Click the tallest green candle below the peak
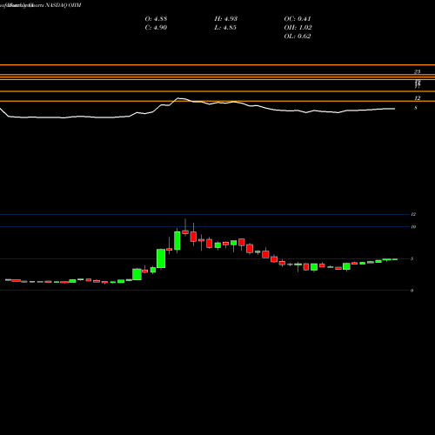The height and width of the screenshot is (435, 435). pyautogui.click(x=161, y=258)
